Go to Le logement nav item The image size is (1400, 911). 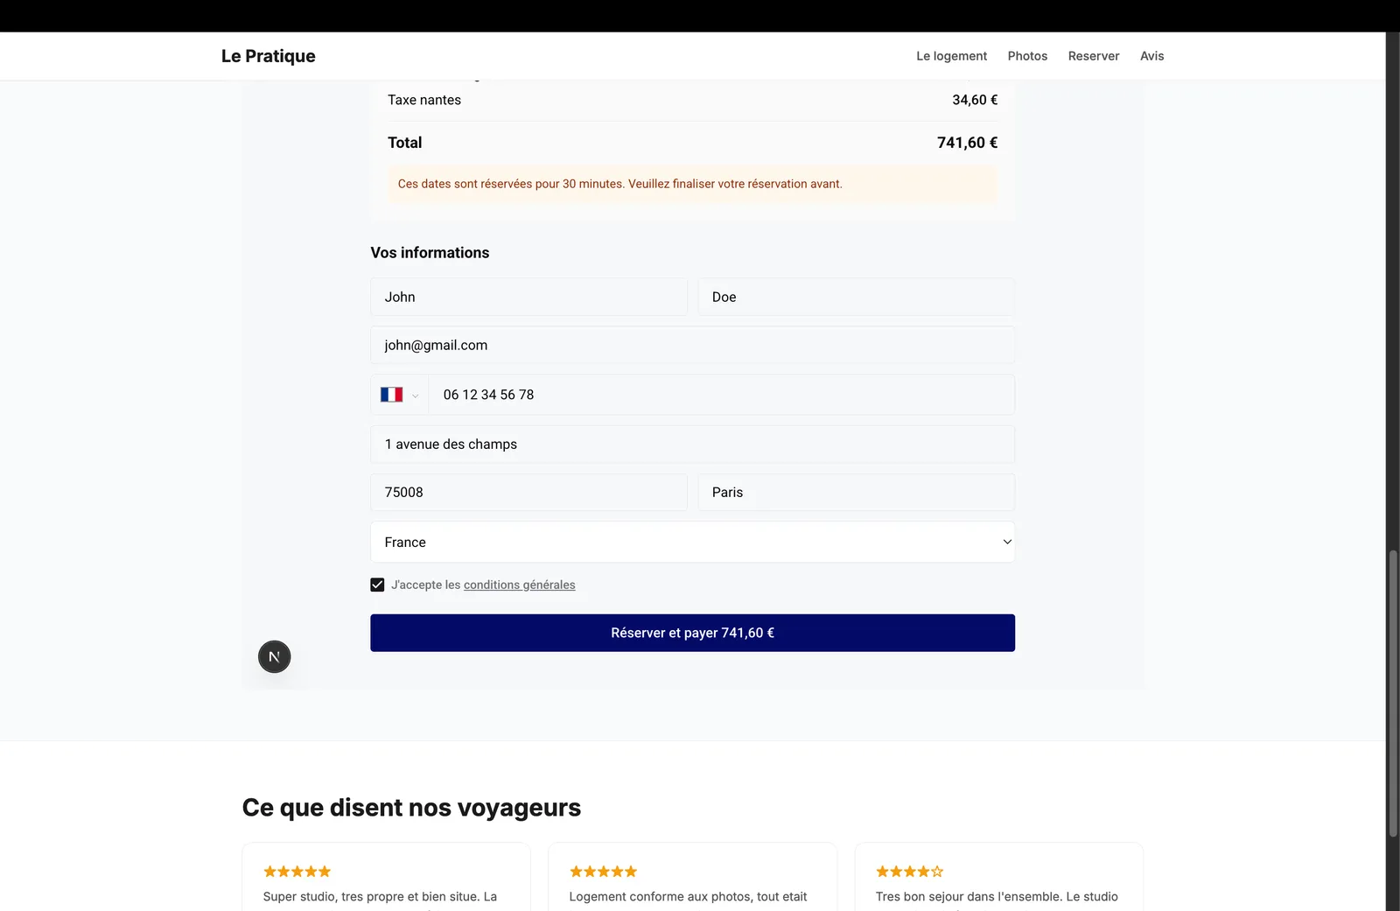[951, 56]
